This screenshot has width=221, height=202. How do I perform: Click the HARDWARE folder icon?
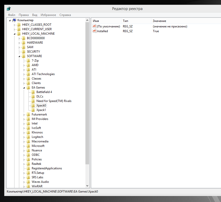pos(24,43)
